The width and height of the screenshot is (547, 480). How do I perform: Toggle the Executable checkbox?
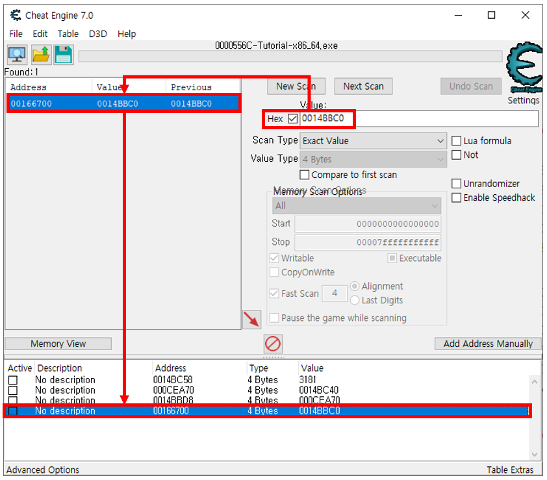[392, 258]
